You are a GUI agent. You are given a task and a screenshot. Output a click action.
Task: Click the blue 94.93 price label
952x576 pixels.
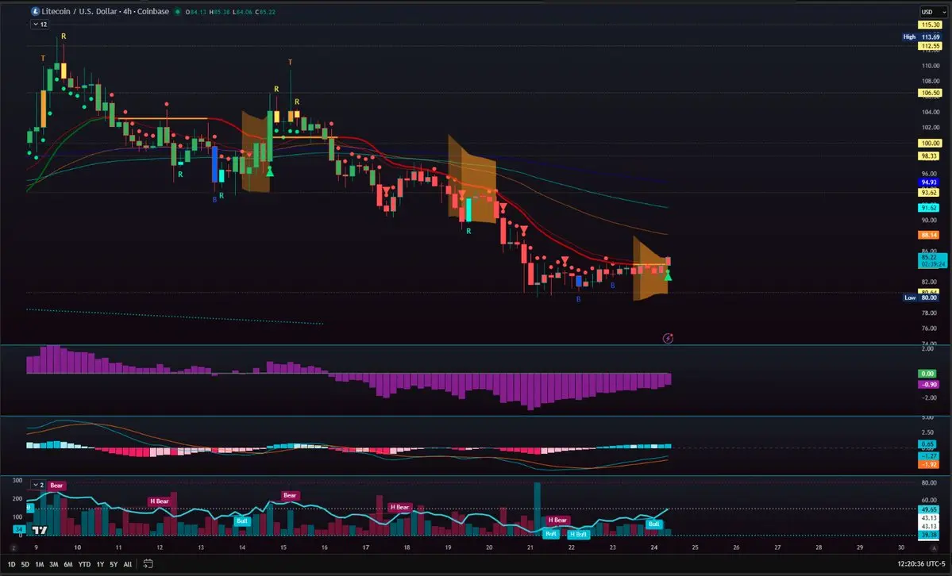point(929,182)
